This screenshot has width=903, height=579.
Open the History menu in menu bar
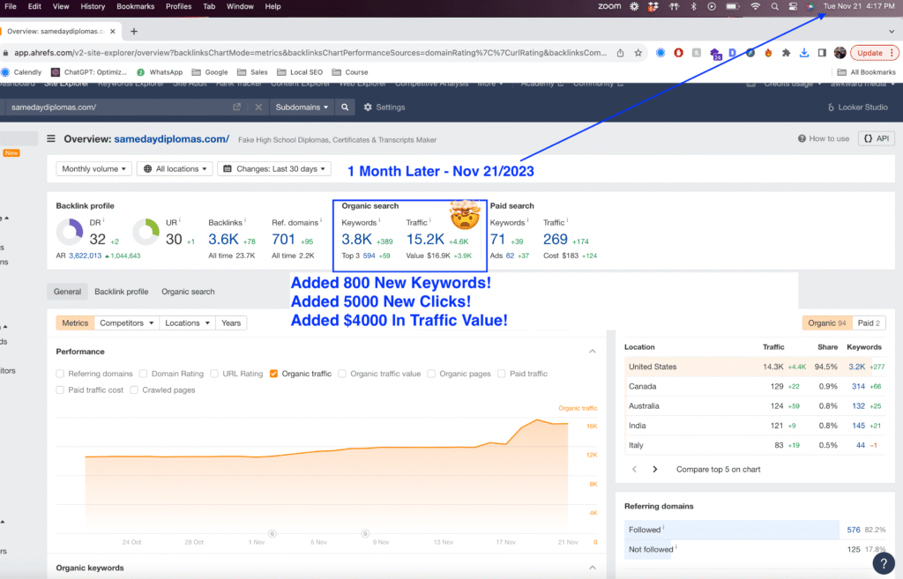click(93, 6)
